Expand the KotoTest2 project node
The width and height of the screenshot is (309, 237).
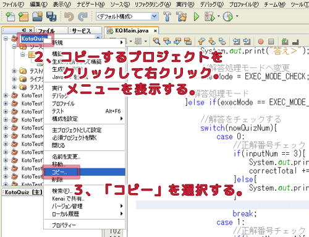(6, 127)
